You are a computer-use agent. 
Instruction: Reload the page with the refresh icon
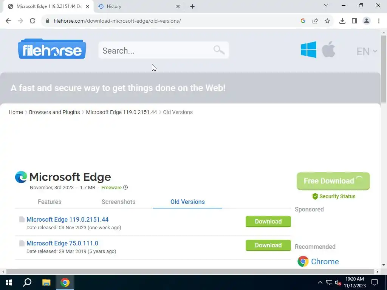(33, 21)
